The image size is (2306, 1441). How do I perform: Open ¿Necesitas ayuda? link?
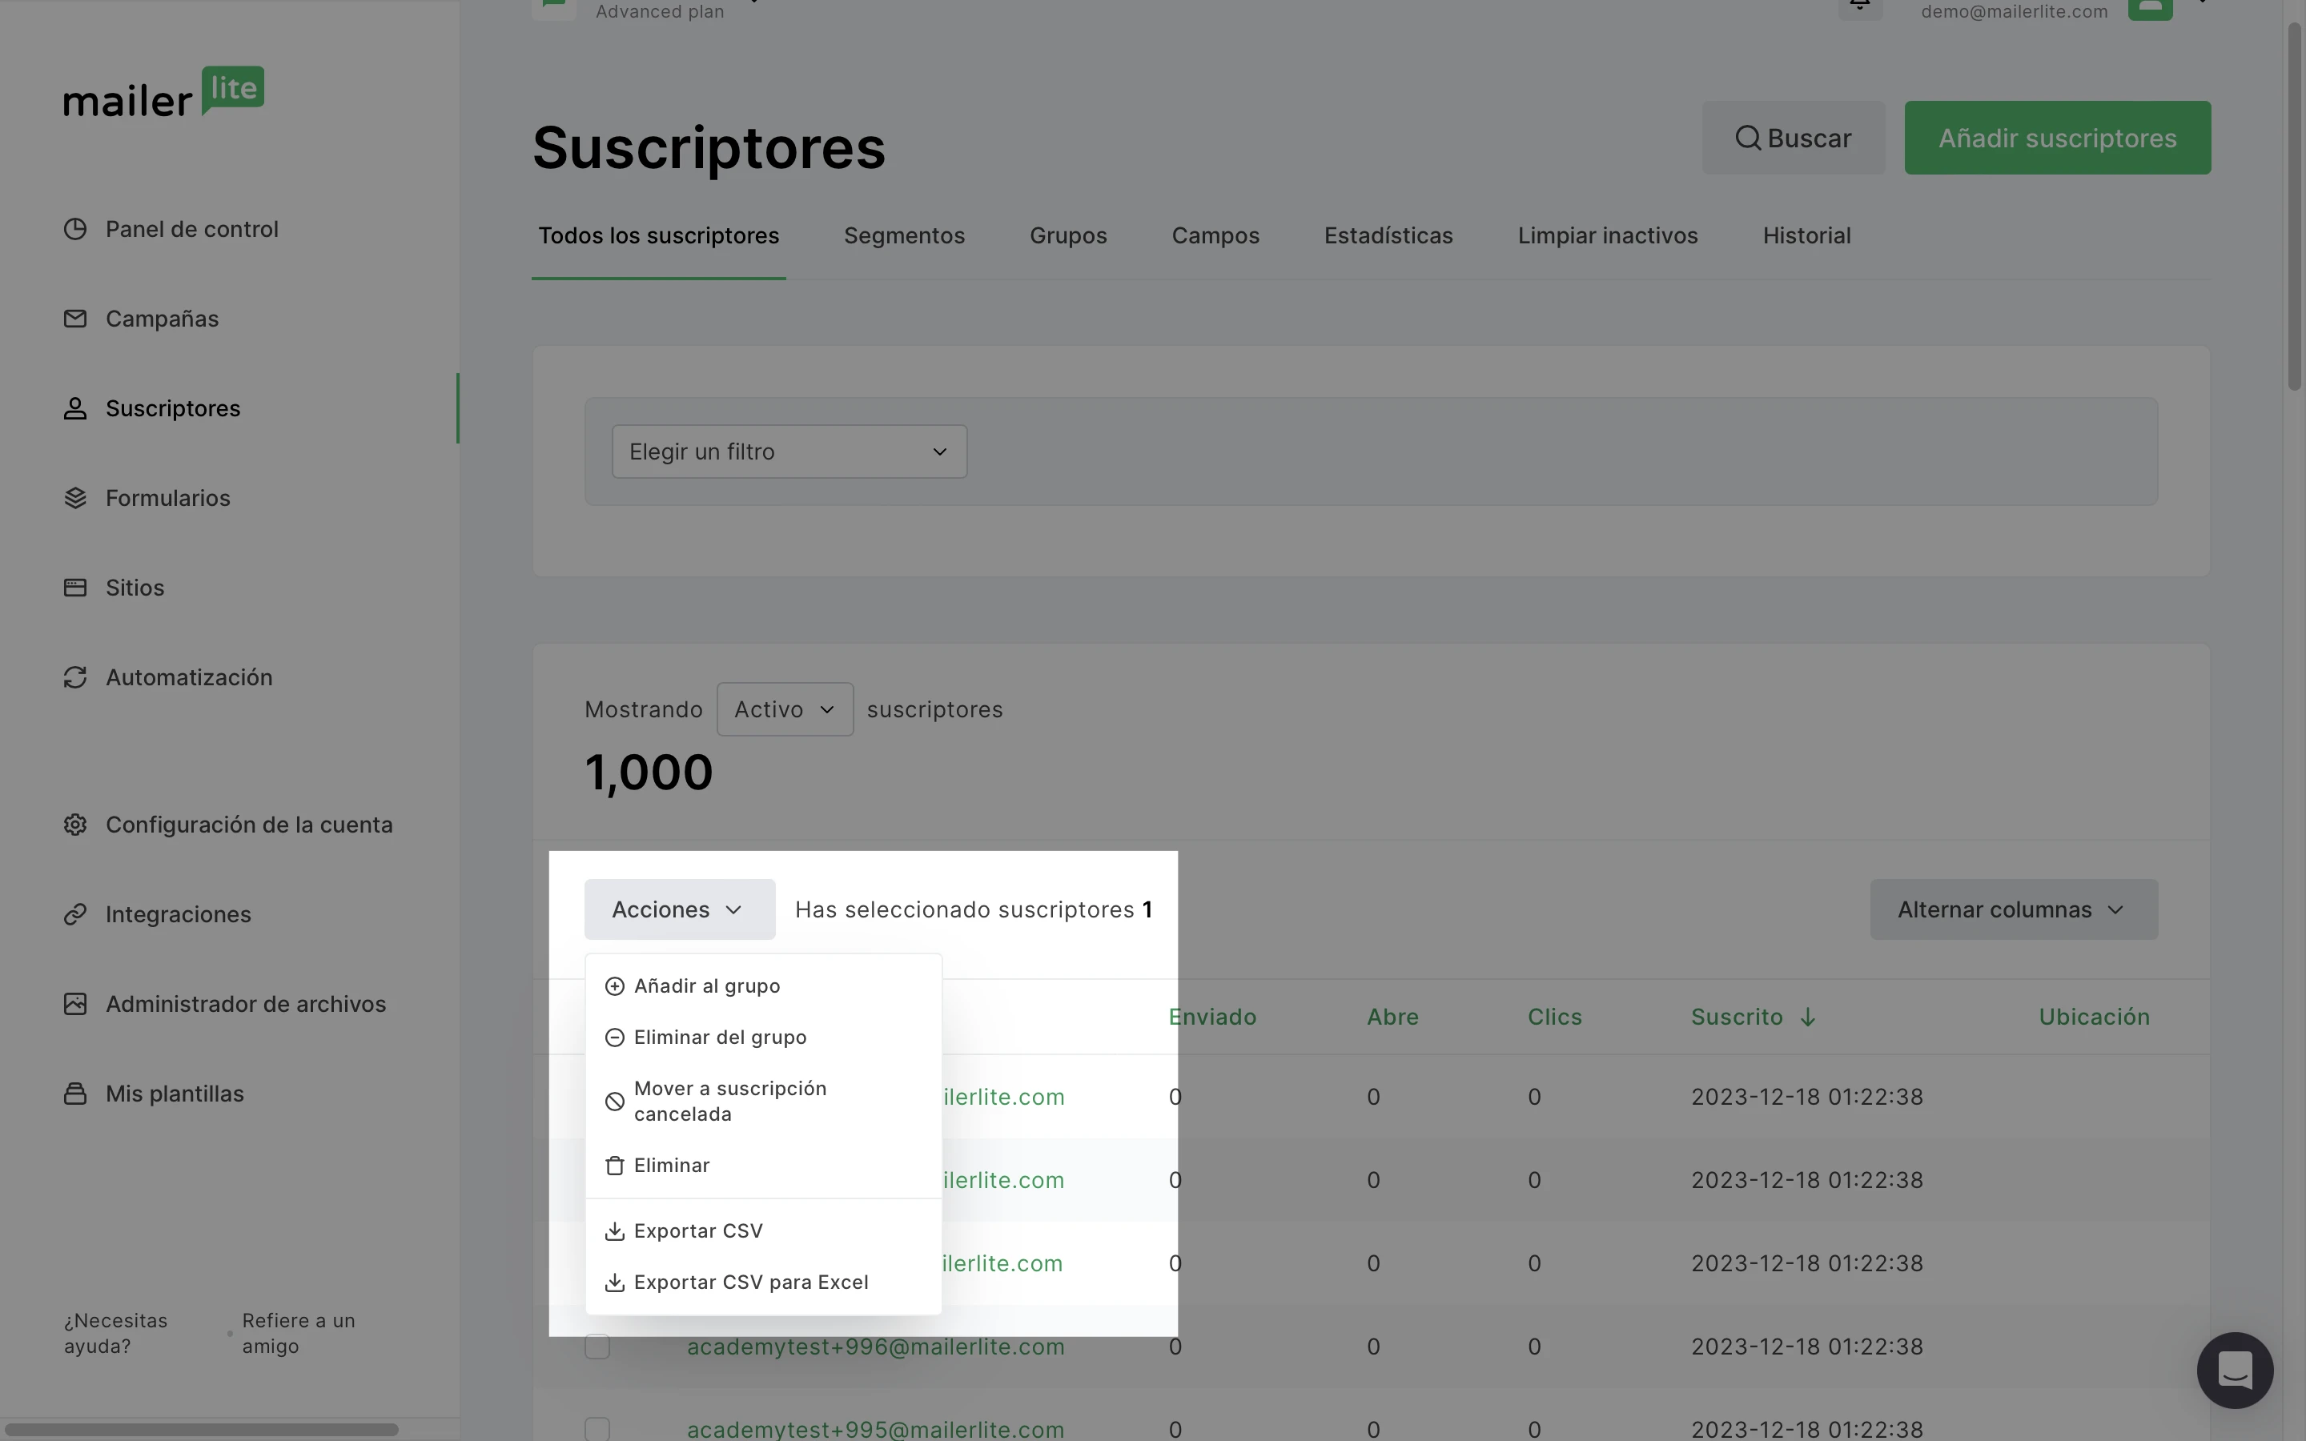[x=115, y=1333]
